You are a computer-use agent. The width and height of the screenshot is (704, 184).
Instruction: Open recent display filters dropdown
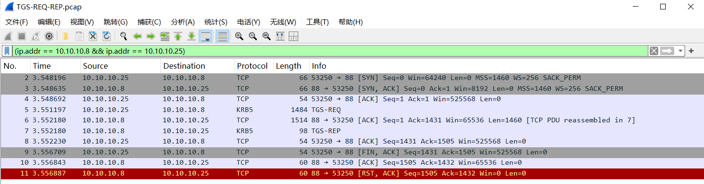click(x=680, y=51)
